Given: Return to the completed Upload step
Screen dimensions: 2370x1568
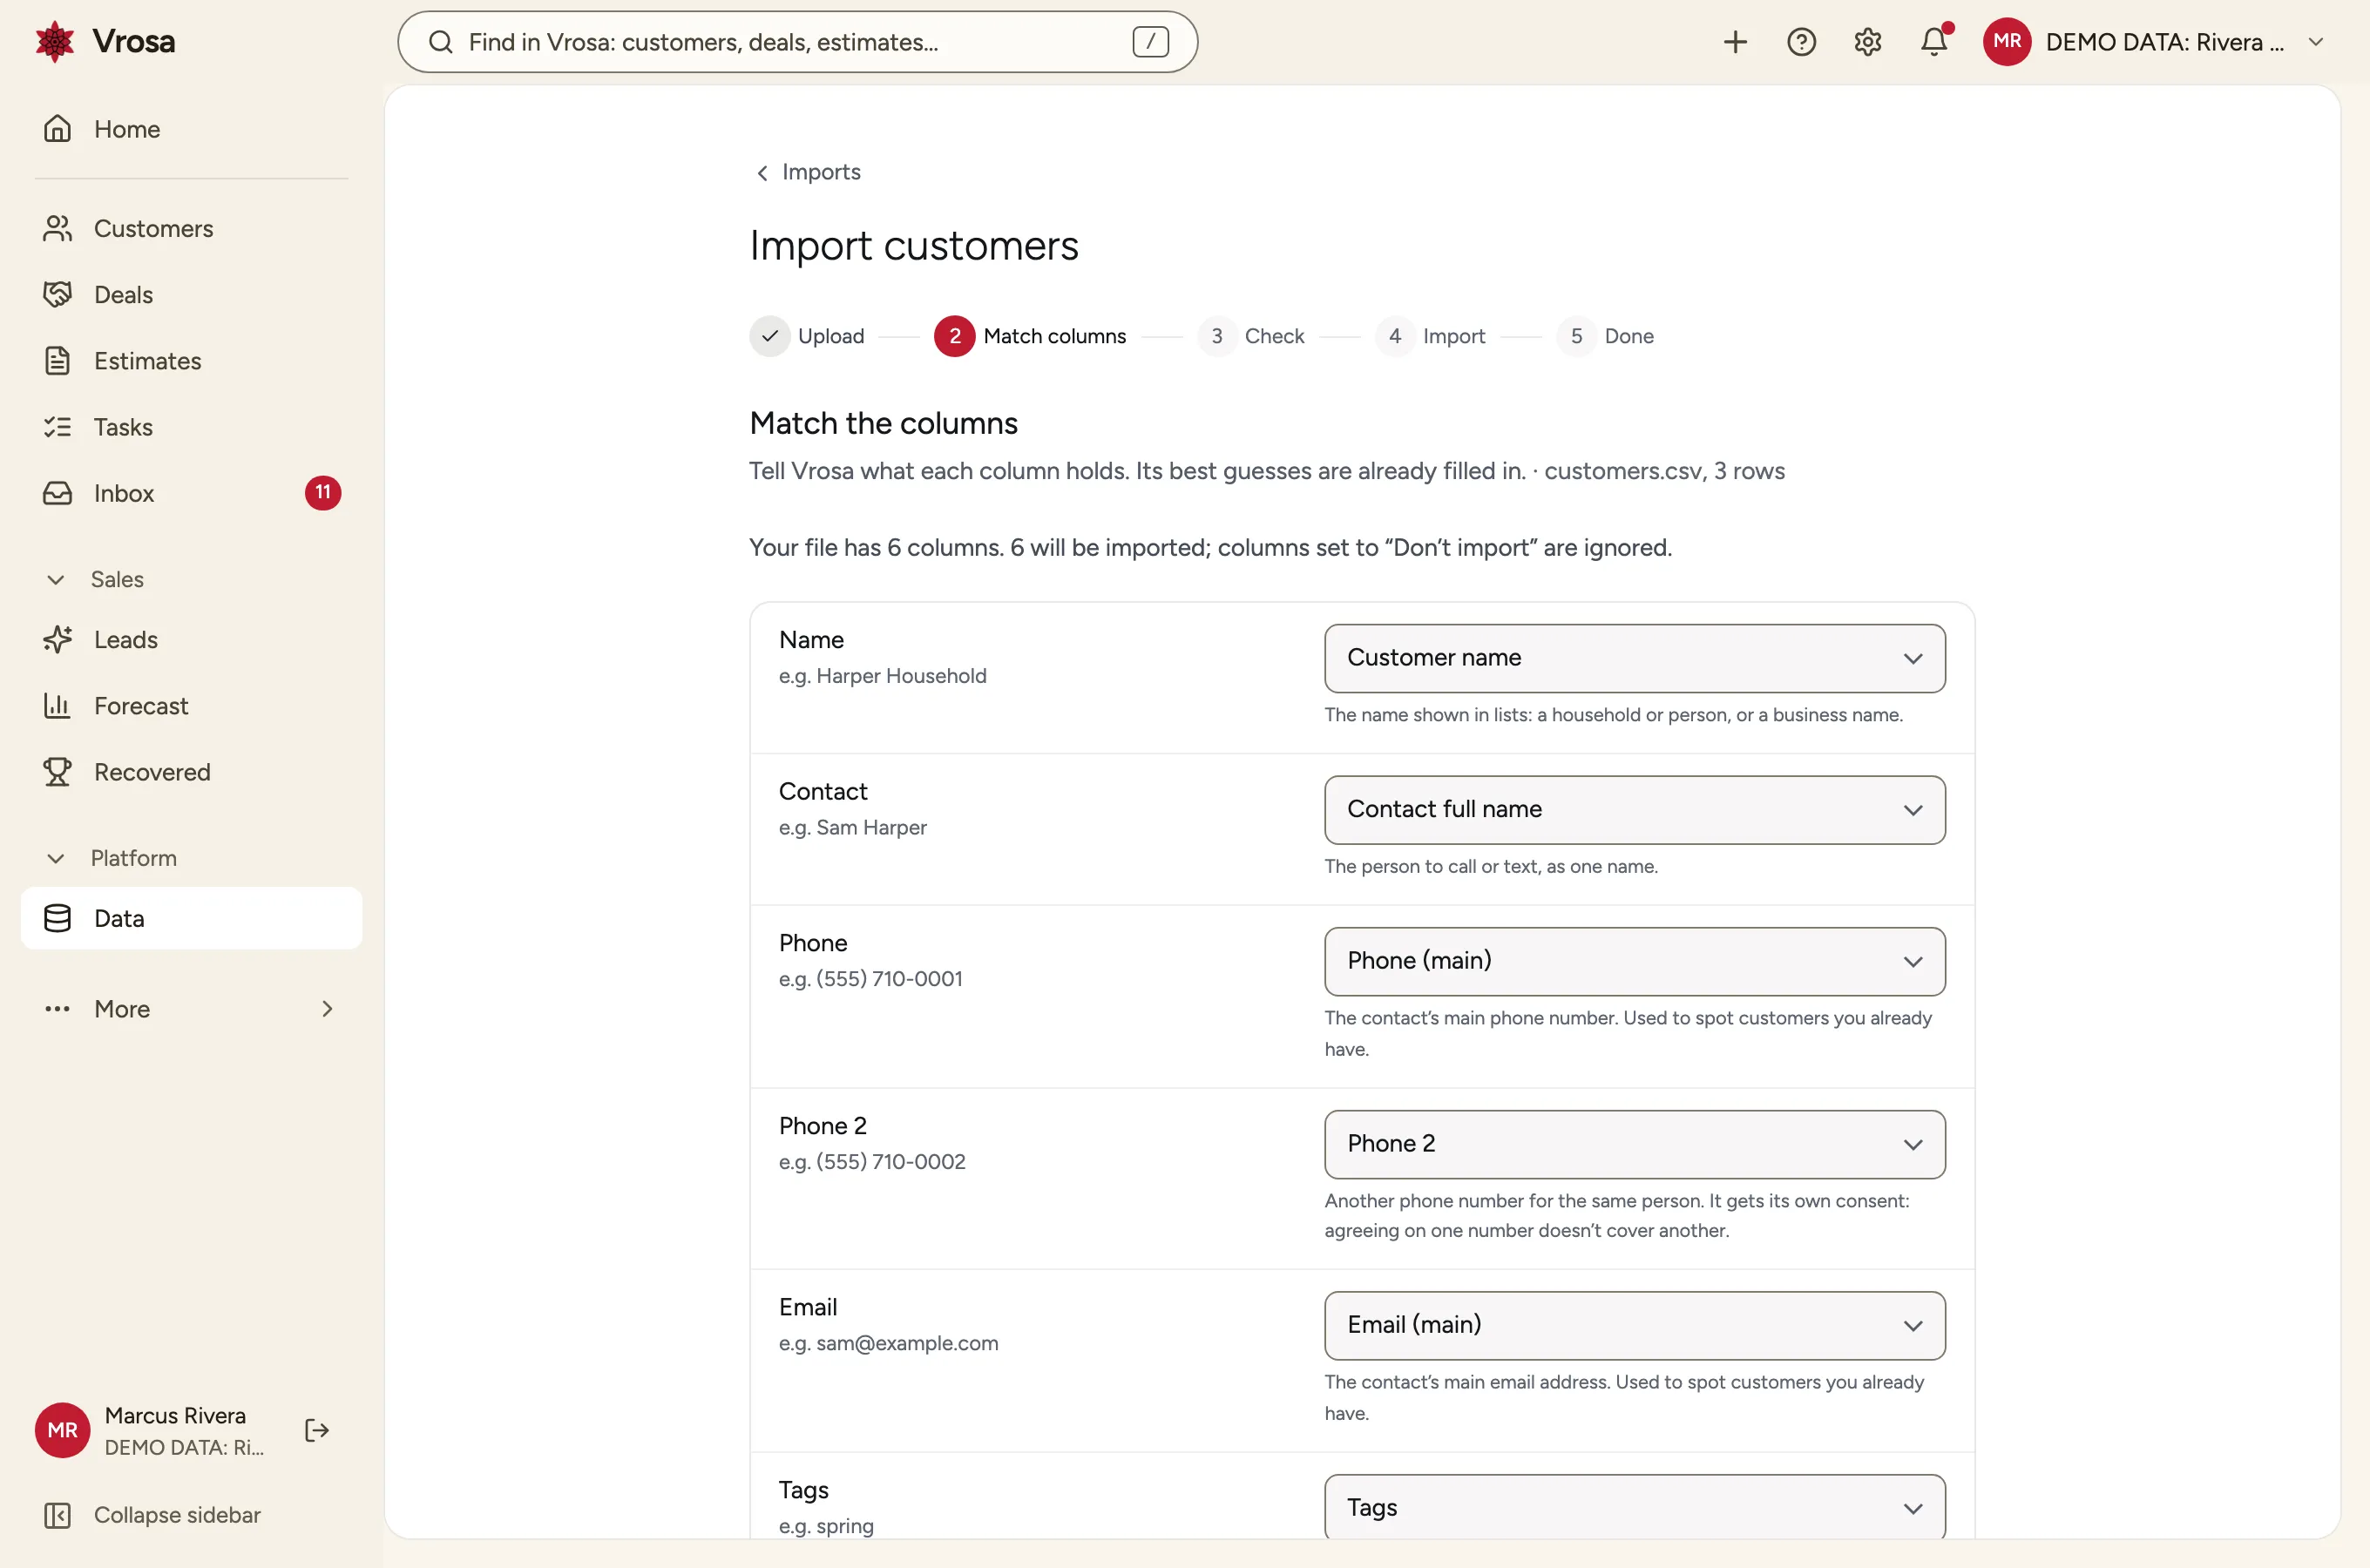Looking at the screenshot, I should [x=808, y=336].
